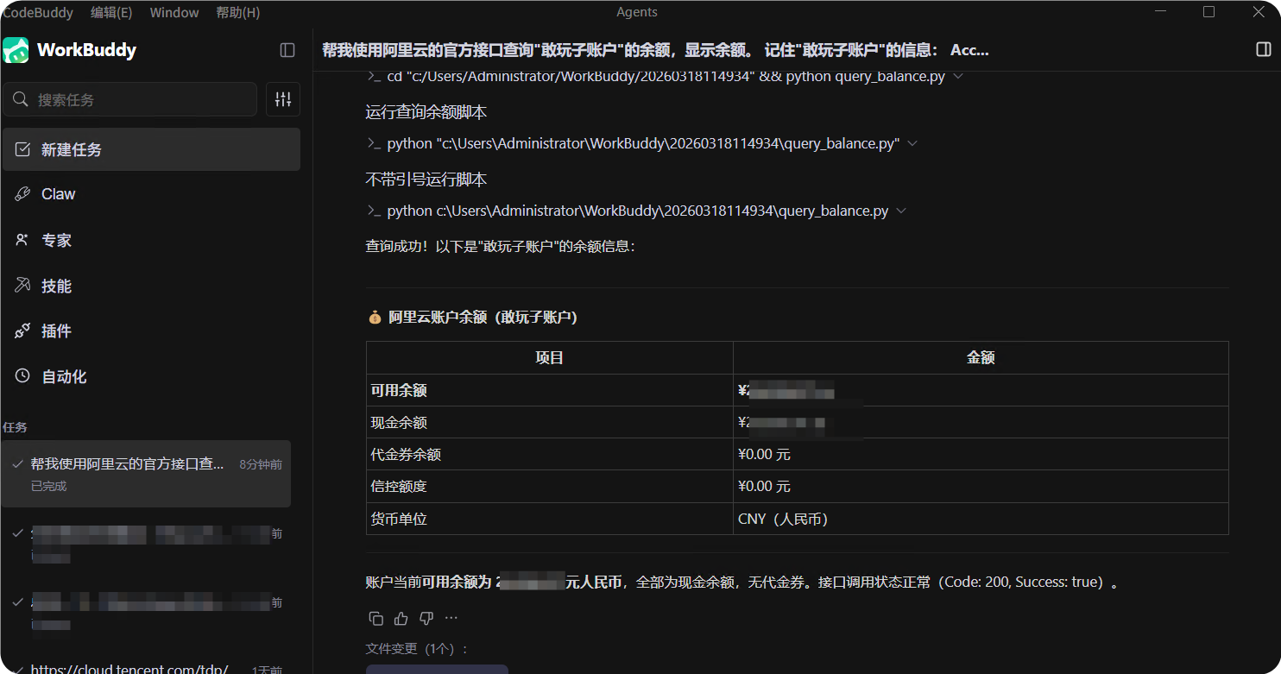Viewport: 1281px width, 674px height.
Task: Select the Claw sidebar icon
Action: [x=22, y=193]
